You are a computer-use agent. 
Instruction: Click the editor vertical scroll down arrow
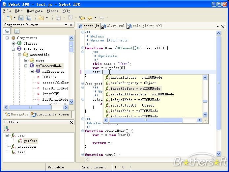point(219,154)
